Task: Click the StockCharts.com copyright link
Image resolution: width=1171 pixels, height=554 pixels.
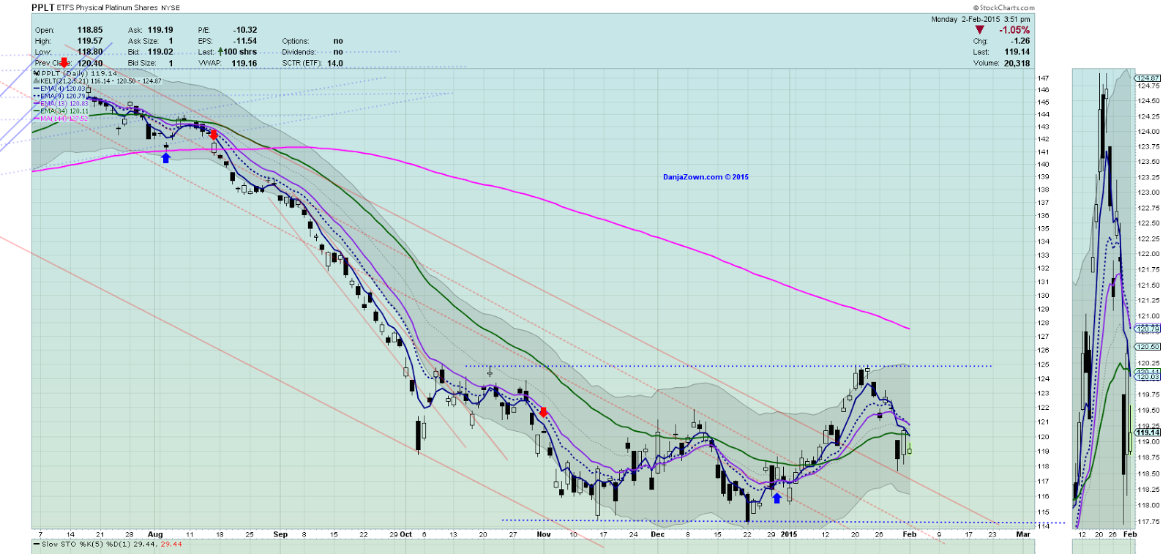Action: pyautogui.click(x=1004, y=8)
